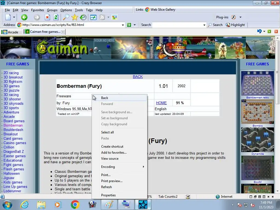
Task: Click the History clock toolbar icon
Action: point(83,17)
